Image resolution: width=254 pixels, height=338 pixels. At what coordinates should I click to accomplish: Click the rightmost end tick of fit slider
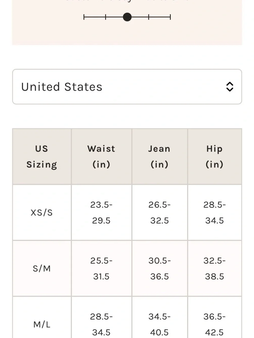pos(170,17)
